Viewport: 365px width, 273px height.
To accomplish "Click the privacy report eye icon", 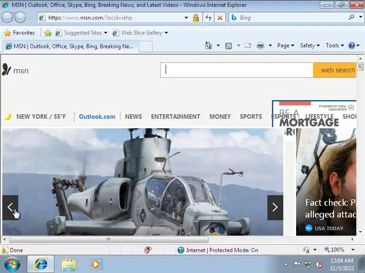I will tap(148, 250).
